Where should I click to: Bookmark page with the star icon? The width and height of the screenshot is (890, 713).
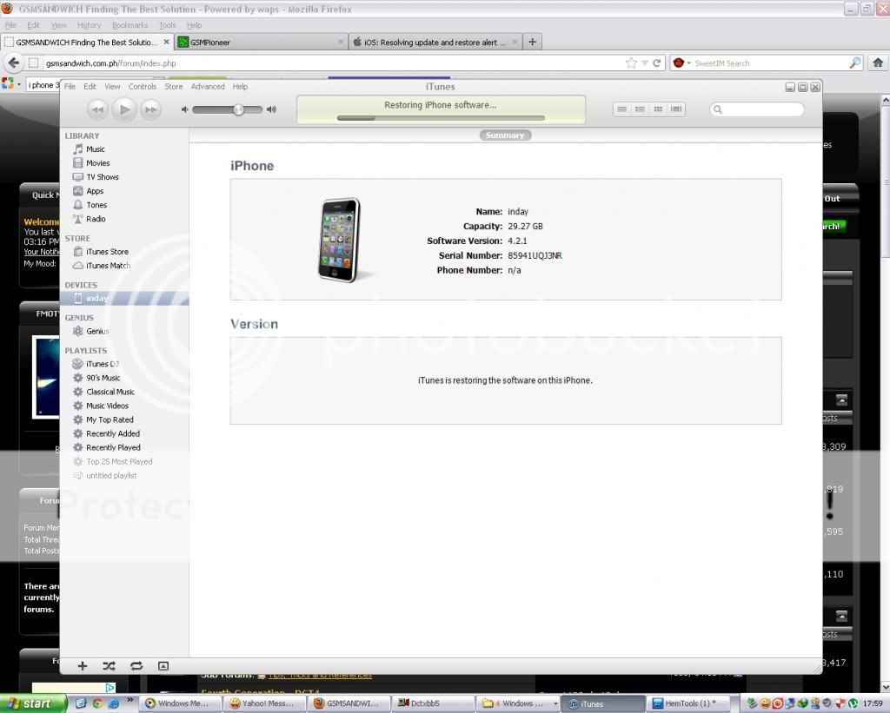[x=631, y=63]
